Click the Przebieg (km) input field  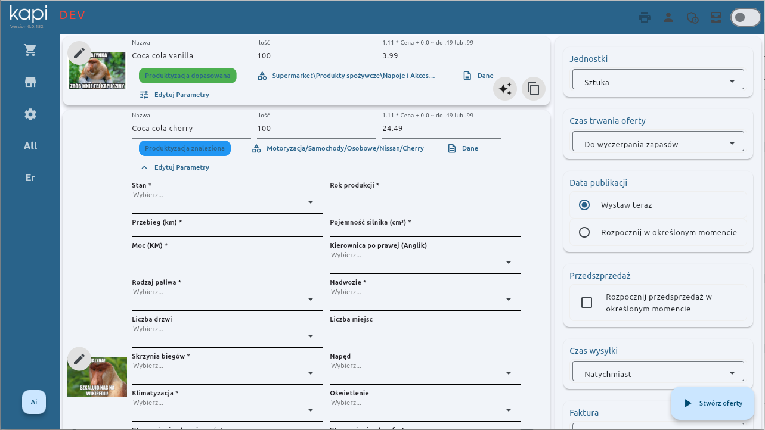coord(227,231)
